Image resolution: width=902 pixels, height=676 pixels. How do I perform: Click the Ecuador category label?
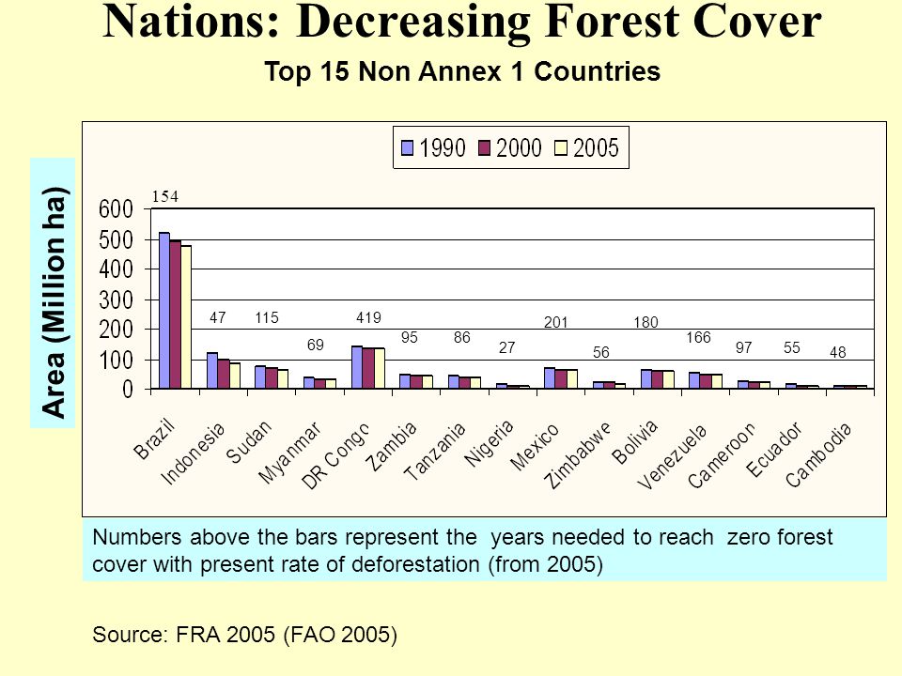tap(773, 450)
